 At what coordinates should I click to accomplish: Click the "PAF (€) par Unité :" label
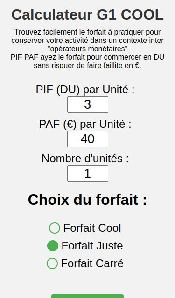coord(85,124)
